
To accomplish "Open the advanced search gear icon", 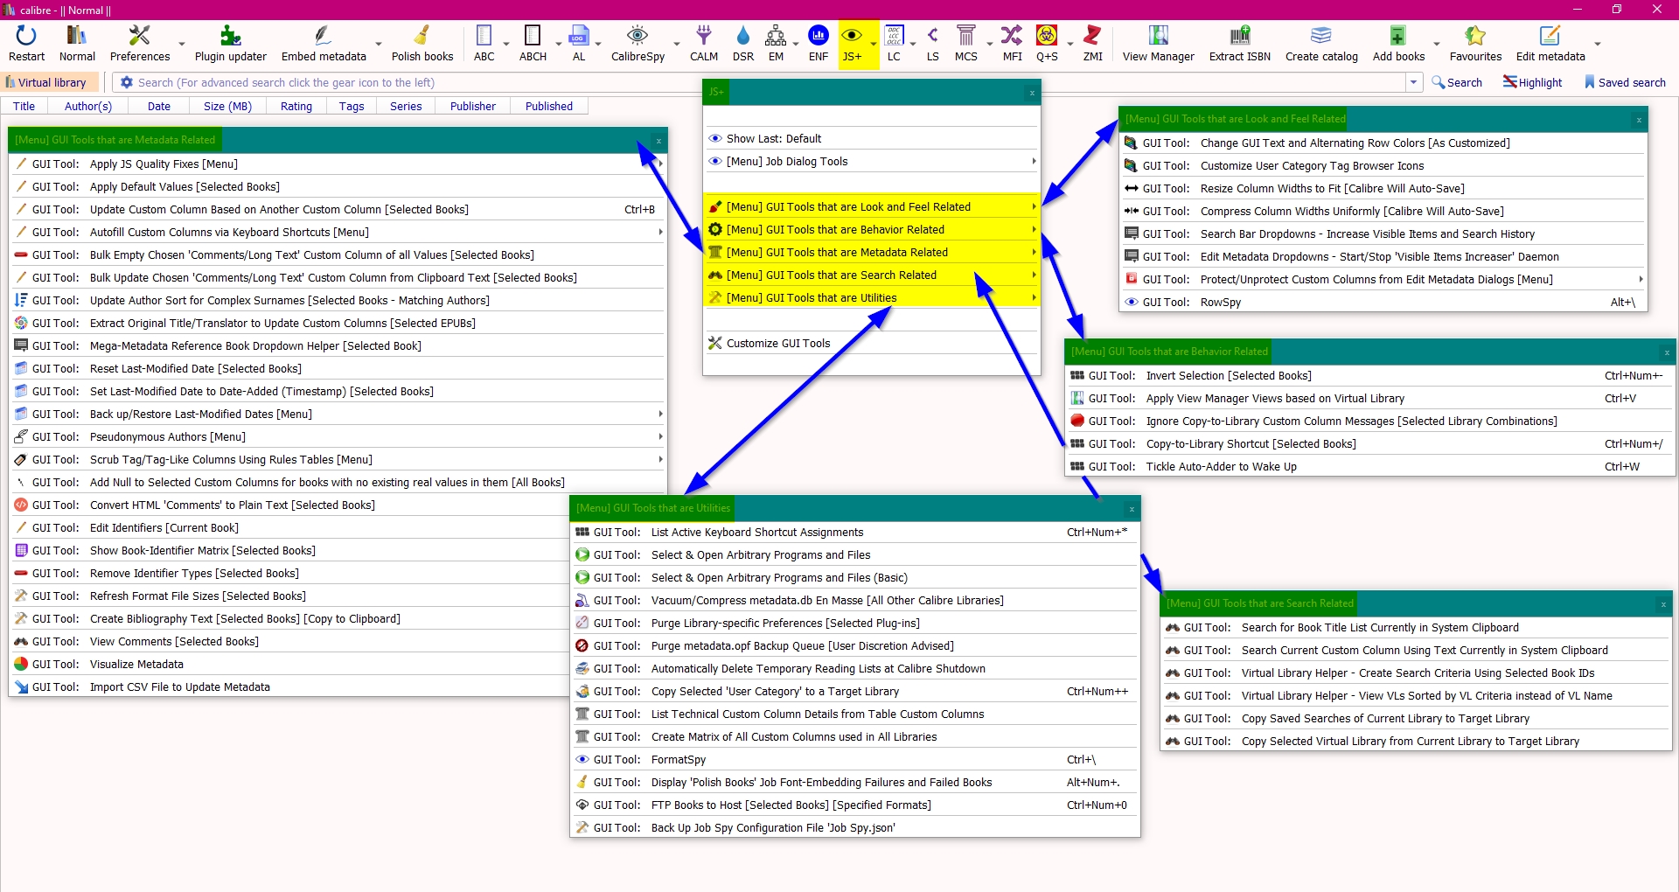I will [x=127, y=82].
